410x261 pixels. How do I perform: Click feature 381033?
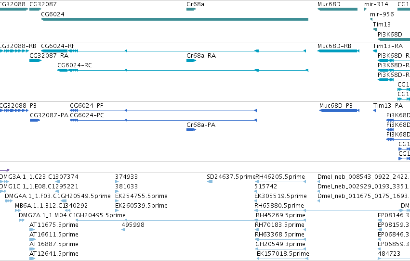(x=117, y=191)
